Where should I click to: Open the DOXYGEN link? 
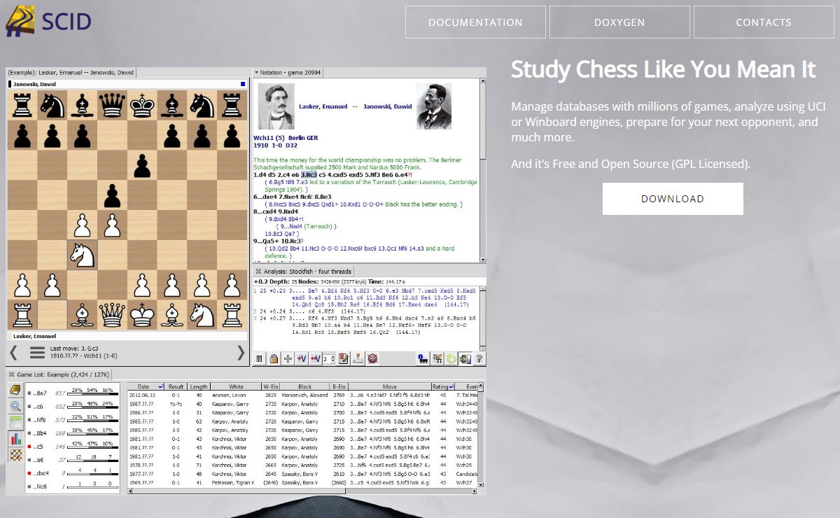click(619, 22)
